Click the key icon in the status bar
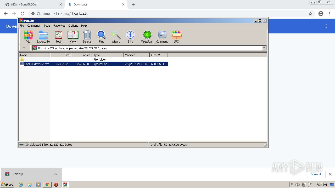This screenshot has height=188, width=335. point(26,145)
